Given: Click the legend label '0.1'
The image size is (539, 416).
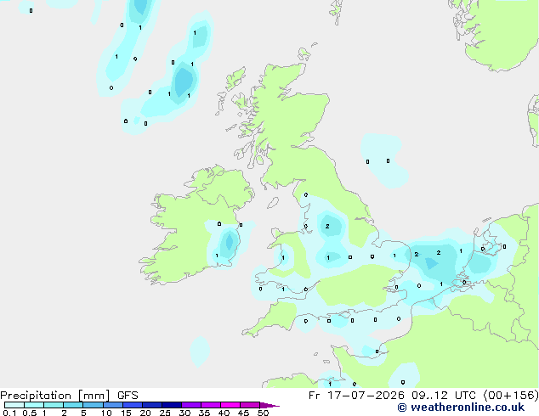Looking at the screenshot, I should pyautogui.click(x=9, y=413).
